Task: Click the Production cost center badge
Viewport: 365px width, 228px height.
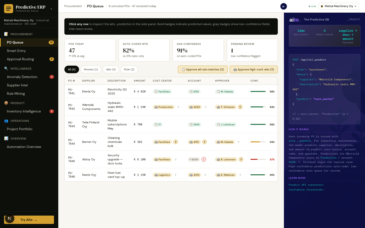Action: [x=164, y=107]
